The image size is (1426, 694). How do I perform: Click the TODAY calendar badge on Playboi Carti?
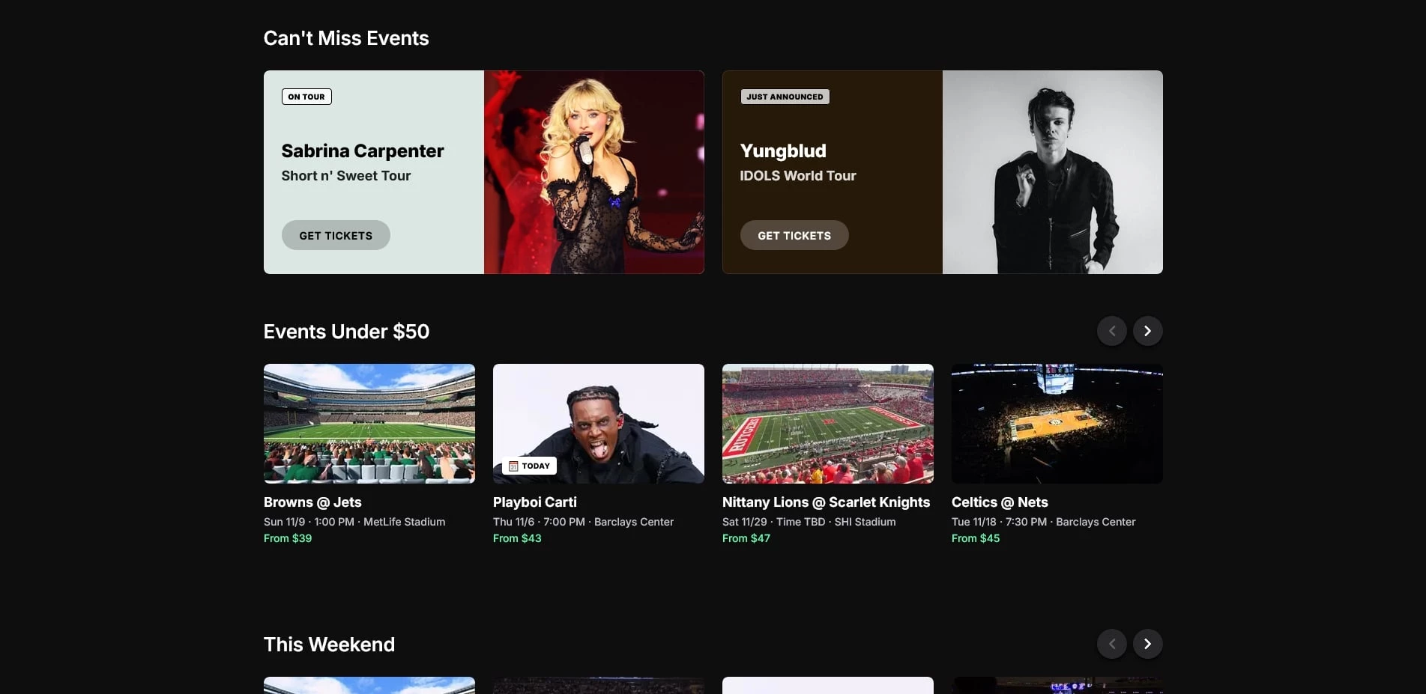click(529, 466)
